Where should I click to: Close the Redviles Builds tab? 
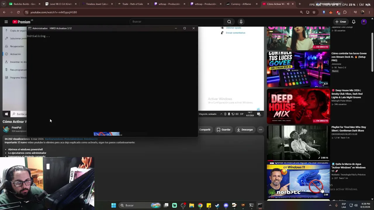tap(40, 4)
